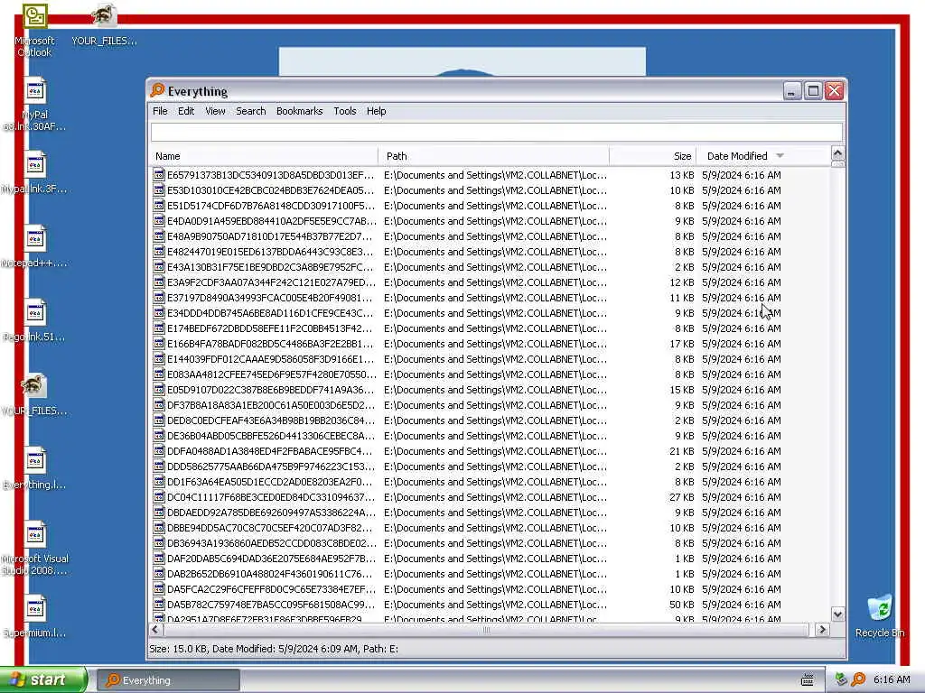925x693 pixels.
Task: Click the Everything title bar magnifier icon
Action: [157, 90]
